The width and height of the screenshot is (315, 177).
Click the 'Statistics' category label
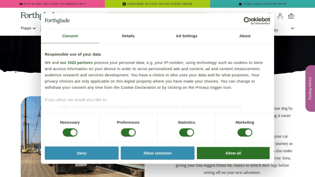(186, 122)
